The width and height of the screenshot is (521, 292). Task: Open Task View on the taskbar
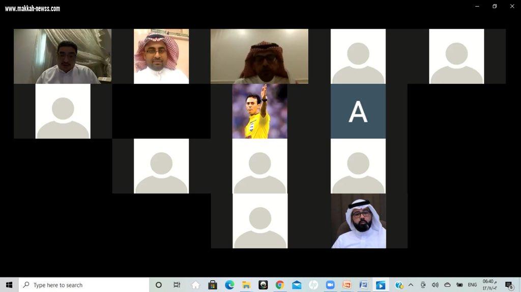(x=177, y=285)
